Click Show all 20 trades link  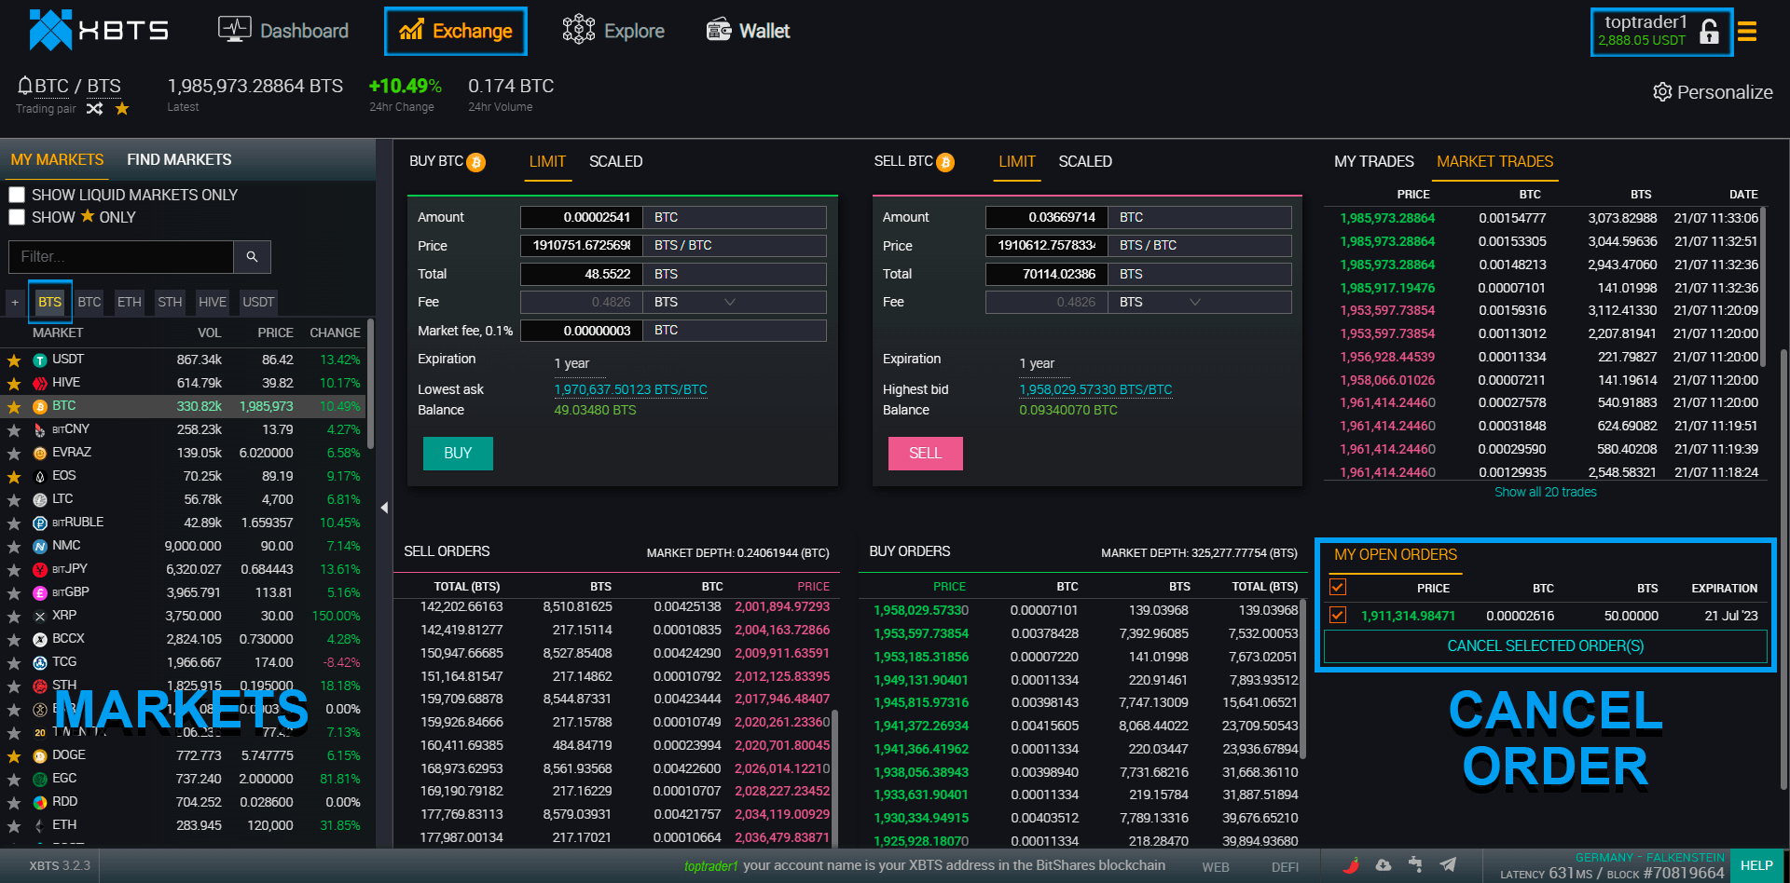tap(1545, 492)
